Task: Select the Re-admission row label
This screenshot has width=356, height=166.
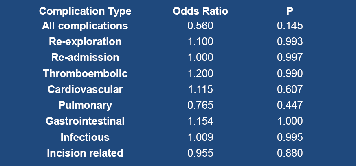Action: click(85, 58)
